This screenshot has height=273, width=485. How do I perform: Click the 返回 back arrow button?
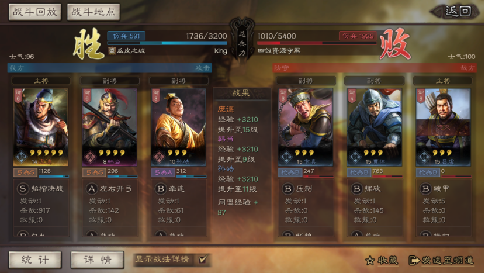click(x=455, y=12)
